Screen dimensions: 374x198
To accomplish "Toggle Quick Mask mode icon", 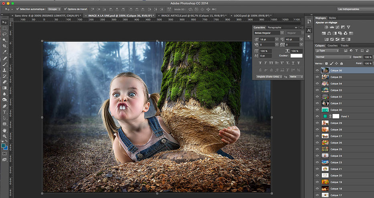I will pos(4,154).
